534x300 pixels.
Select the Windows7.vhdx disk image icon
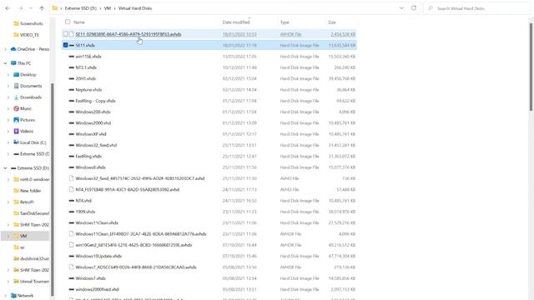[x=71, y=278]
